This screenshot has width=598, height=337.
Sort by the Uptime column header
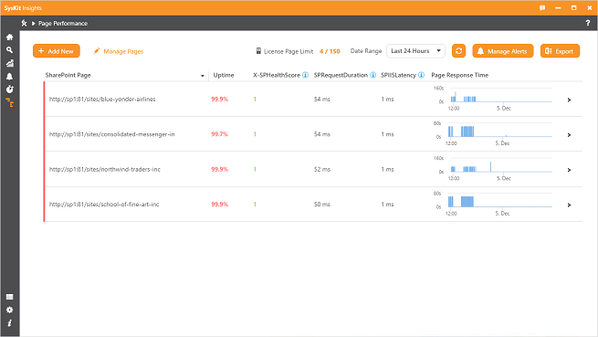(224, 75)
